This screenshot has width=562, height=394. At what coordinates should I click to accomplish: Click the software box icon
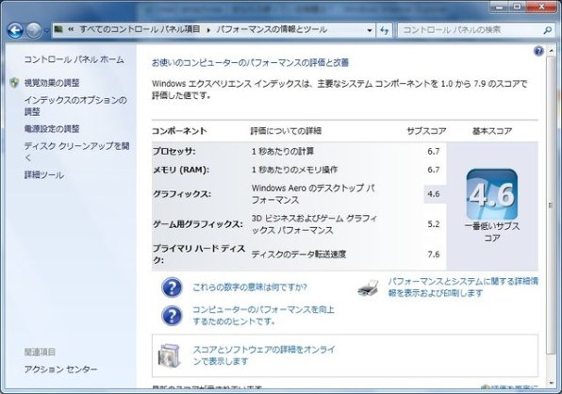pyautogui.click(x=170, y=356)
